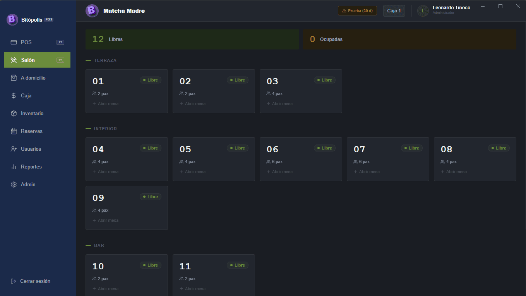
Task: Click the Reportes bar chart icon
Action: coord(14,167)
